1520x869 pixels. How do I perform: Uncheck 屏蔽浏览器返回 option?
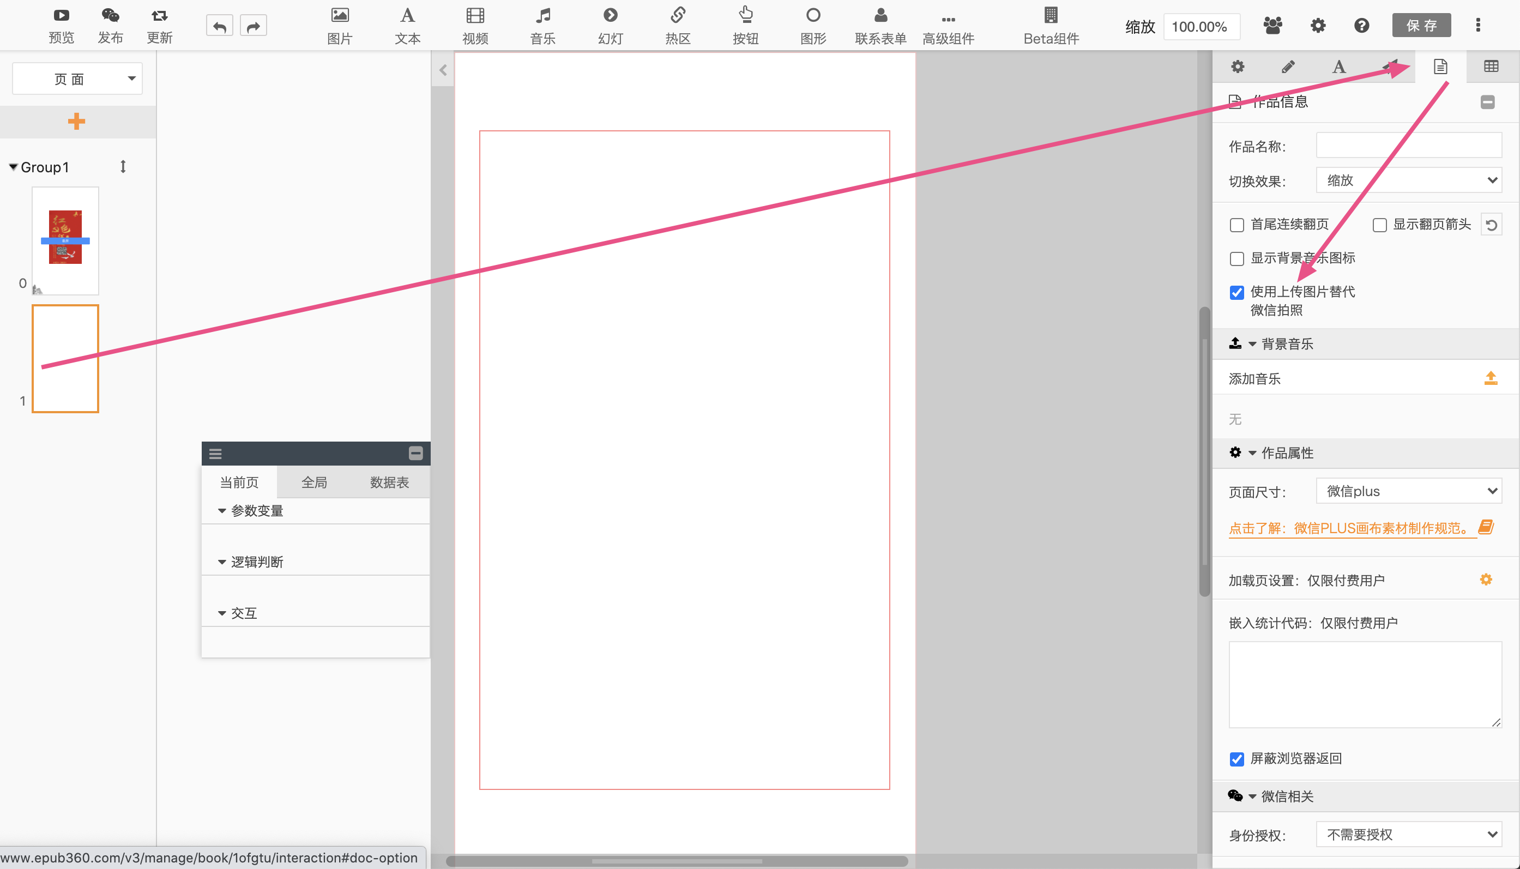[1236, 759]
